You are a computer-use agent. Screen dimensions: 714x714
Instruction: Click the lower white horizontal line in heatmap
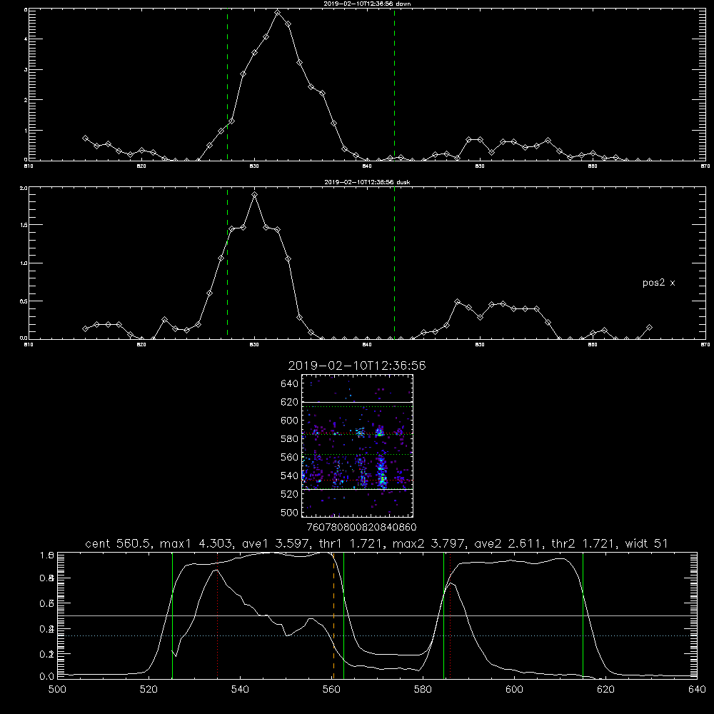click(x=358, y=490)
